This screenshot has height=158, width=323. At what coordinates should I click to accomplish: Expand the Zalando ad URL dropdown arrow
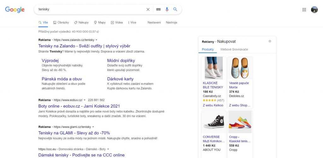[97, 40]
